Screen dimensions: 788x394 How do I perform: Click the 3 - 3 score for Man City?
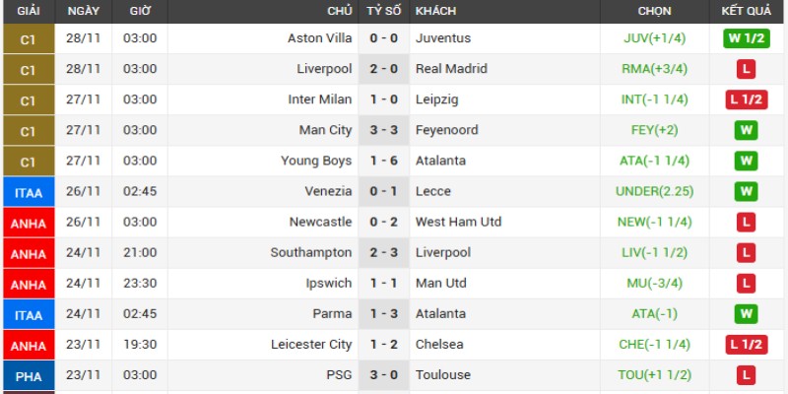point(383,130)
